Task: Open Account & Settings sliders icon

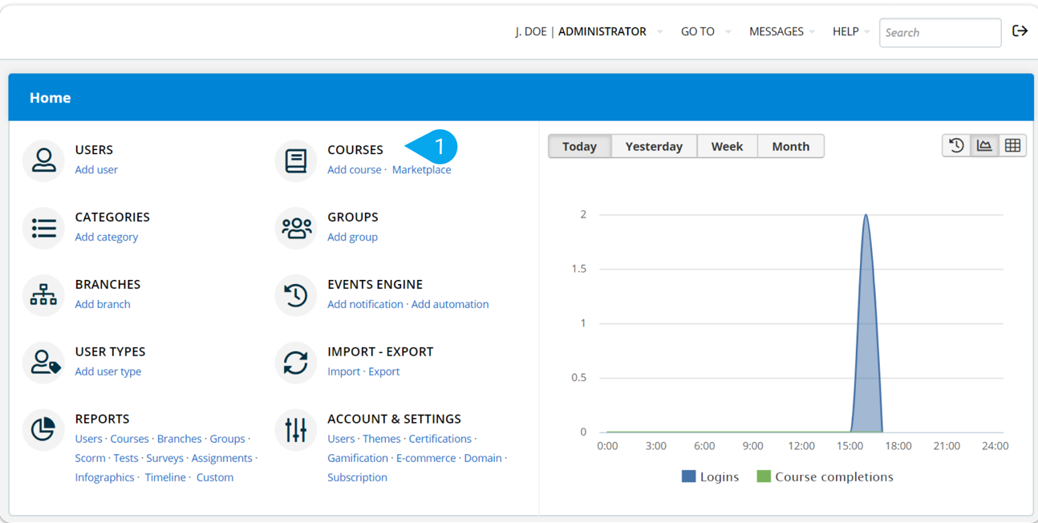Action: 296,430
